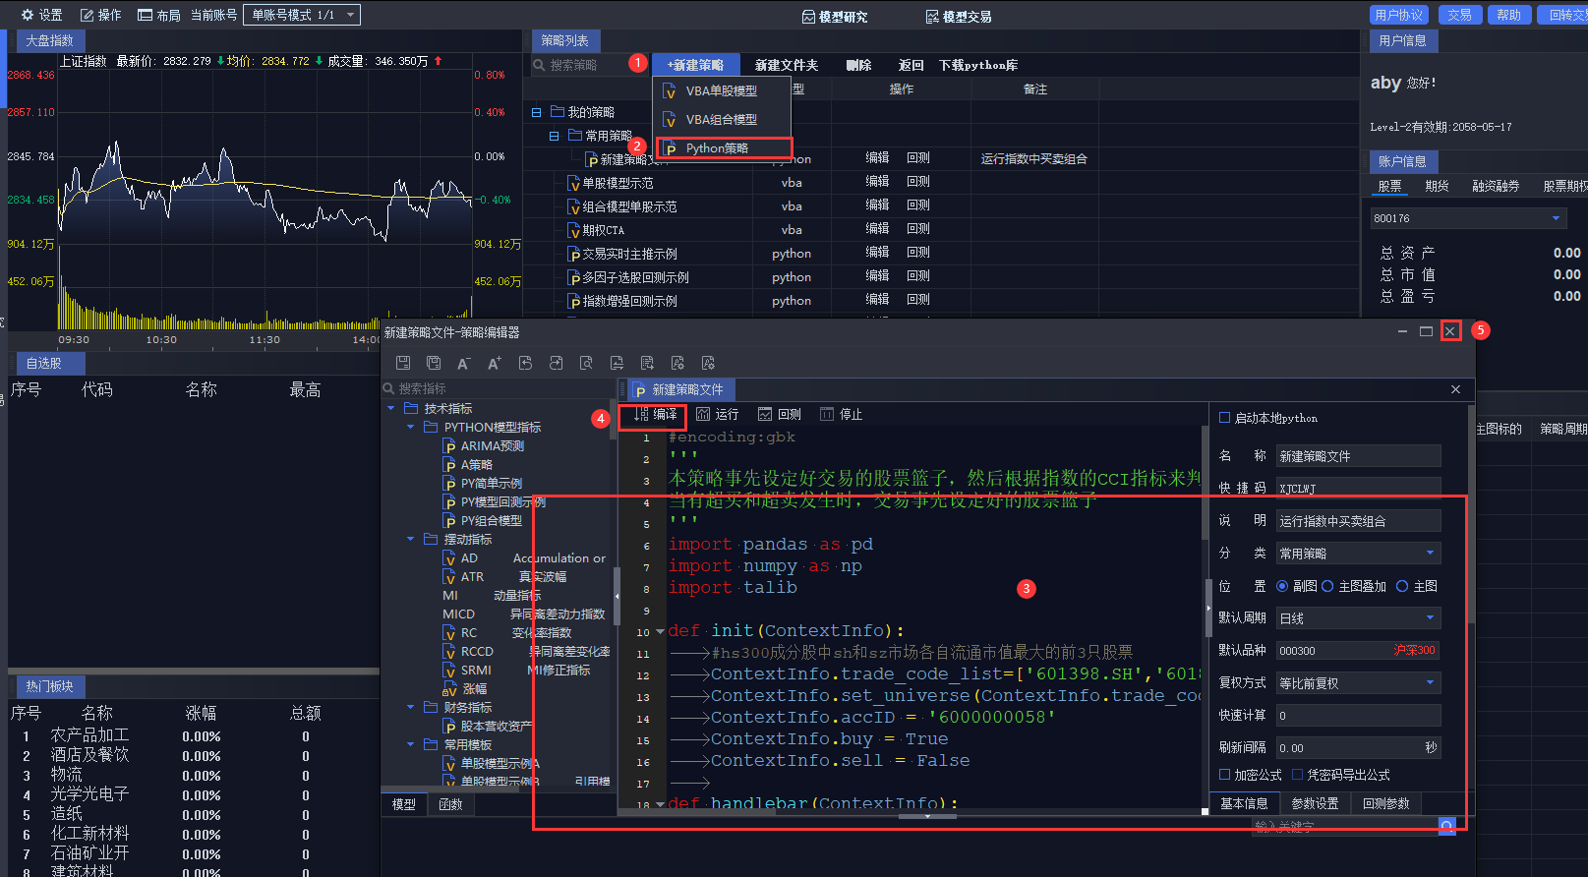
Task: Click the last document-settings gear icon in toolbar
Action: tap(708, 363)
